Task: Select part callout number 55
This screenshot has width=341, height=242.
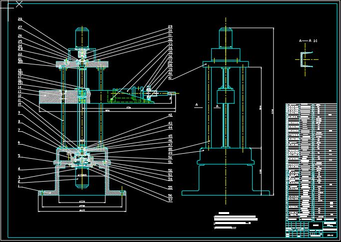Action: [x=170, y=188]
